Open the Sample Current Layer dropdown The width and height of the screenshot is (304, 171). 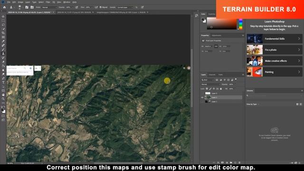pyautogui.click(x=125, y=7)
